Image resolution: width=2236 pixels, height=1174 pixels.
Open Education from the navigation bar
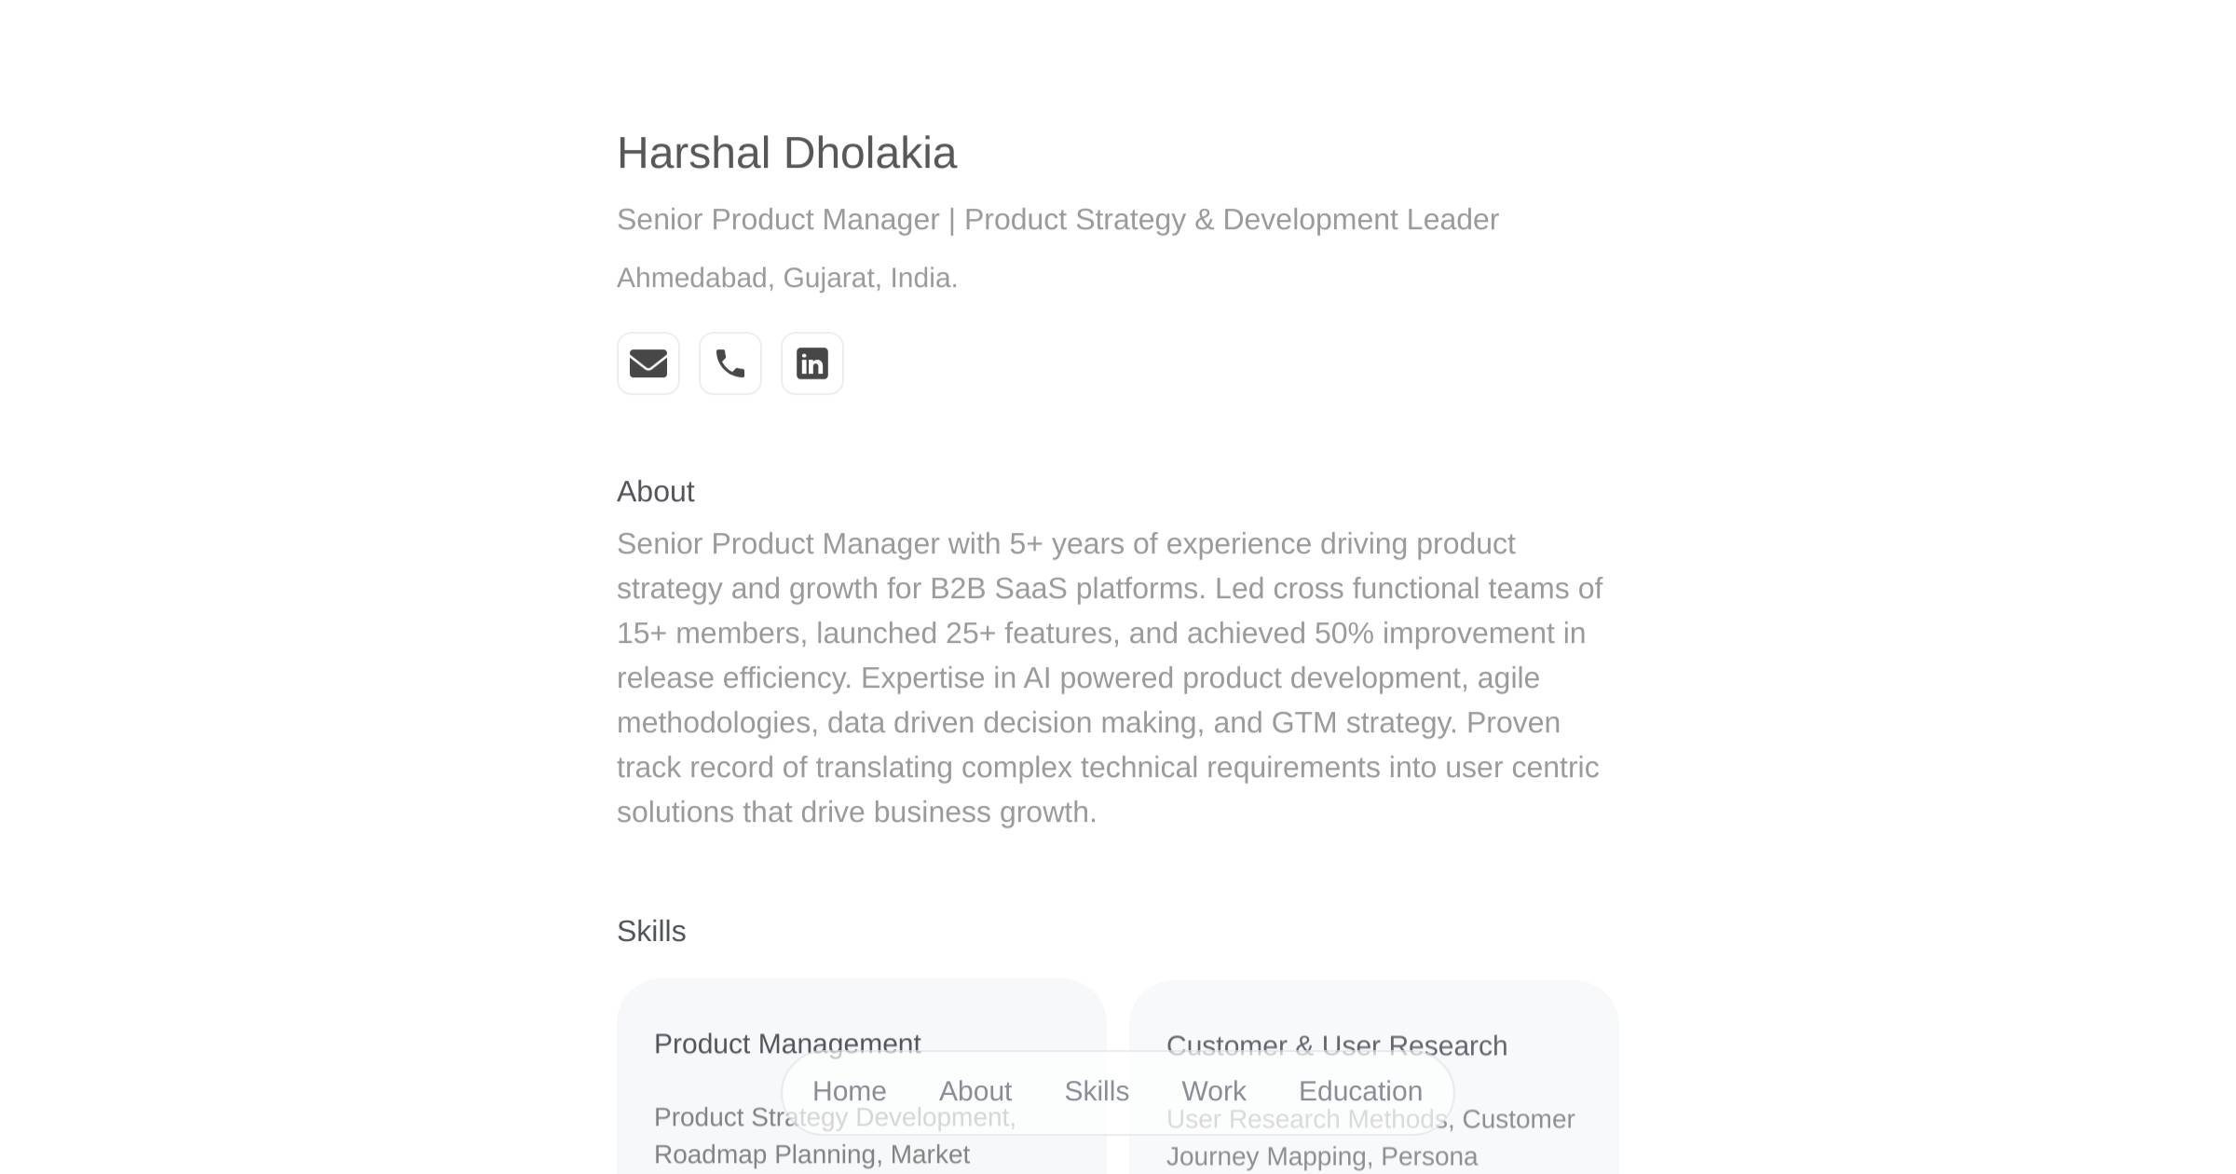point(1360,1091)
